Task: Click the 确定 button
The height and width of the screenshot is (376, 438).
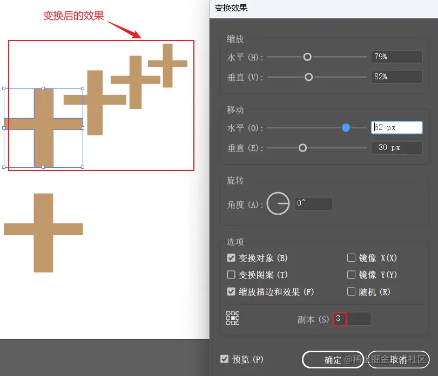Action: coord(333,359)
